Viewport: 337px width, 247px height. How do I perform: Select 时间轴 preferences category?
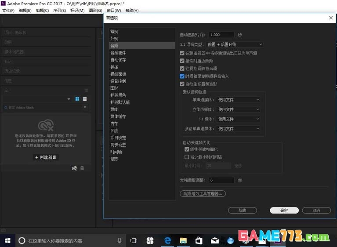pos(142,152)
